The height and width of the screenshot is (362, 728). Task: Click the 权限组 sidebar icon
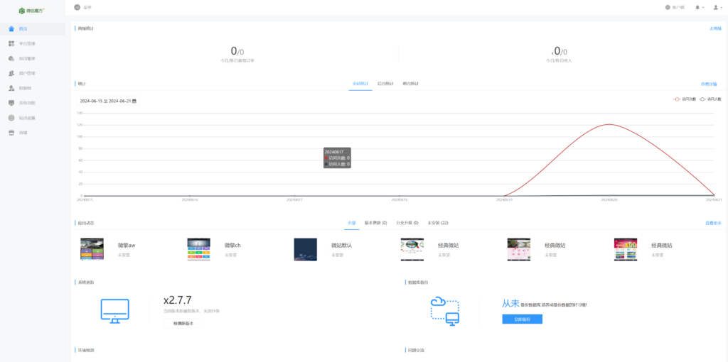pyautogui.click(x=11, y=88)
